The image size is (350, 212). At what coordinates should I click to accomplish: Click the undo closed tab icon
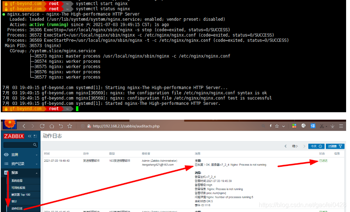pyautogui.click(x=61, y=126)
